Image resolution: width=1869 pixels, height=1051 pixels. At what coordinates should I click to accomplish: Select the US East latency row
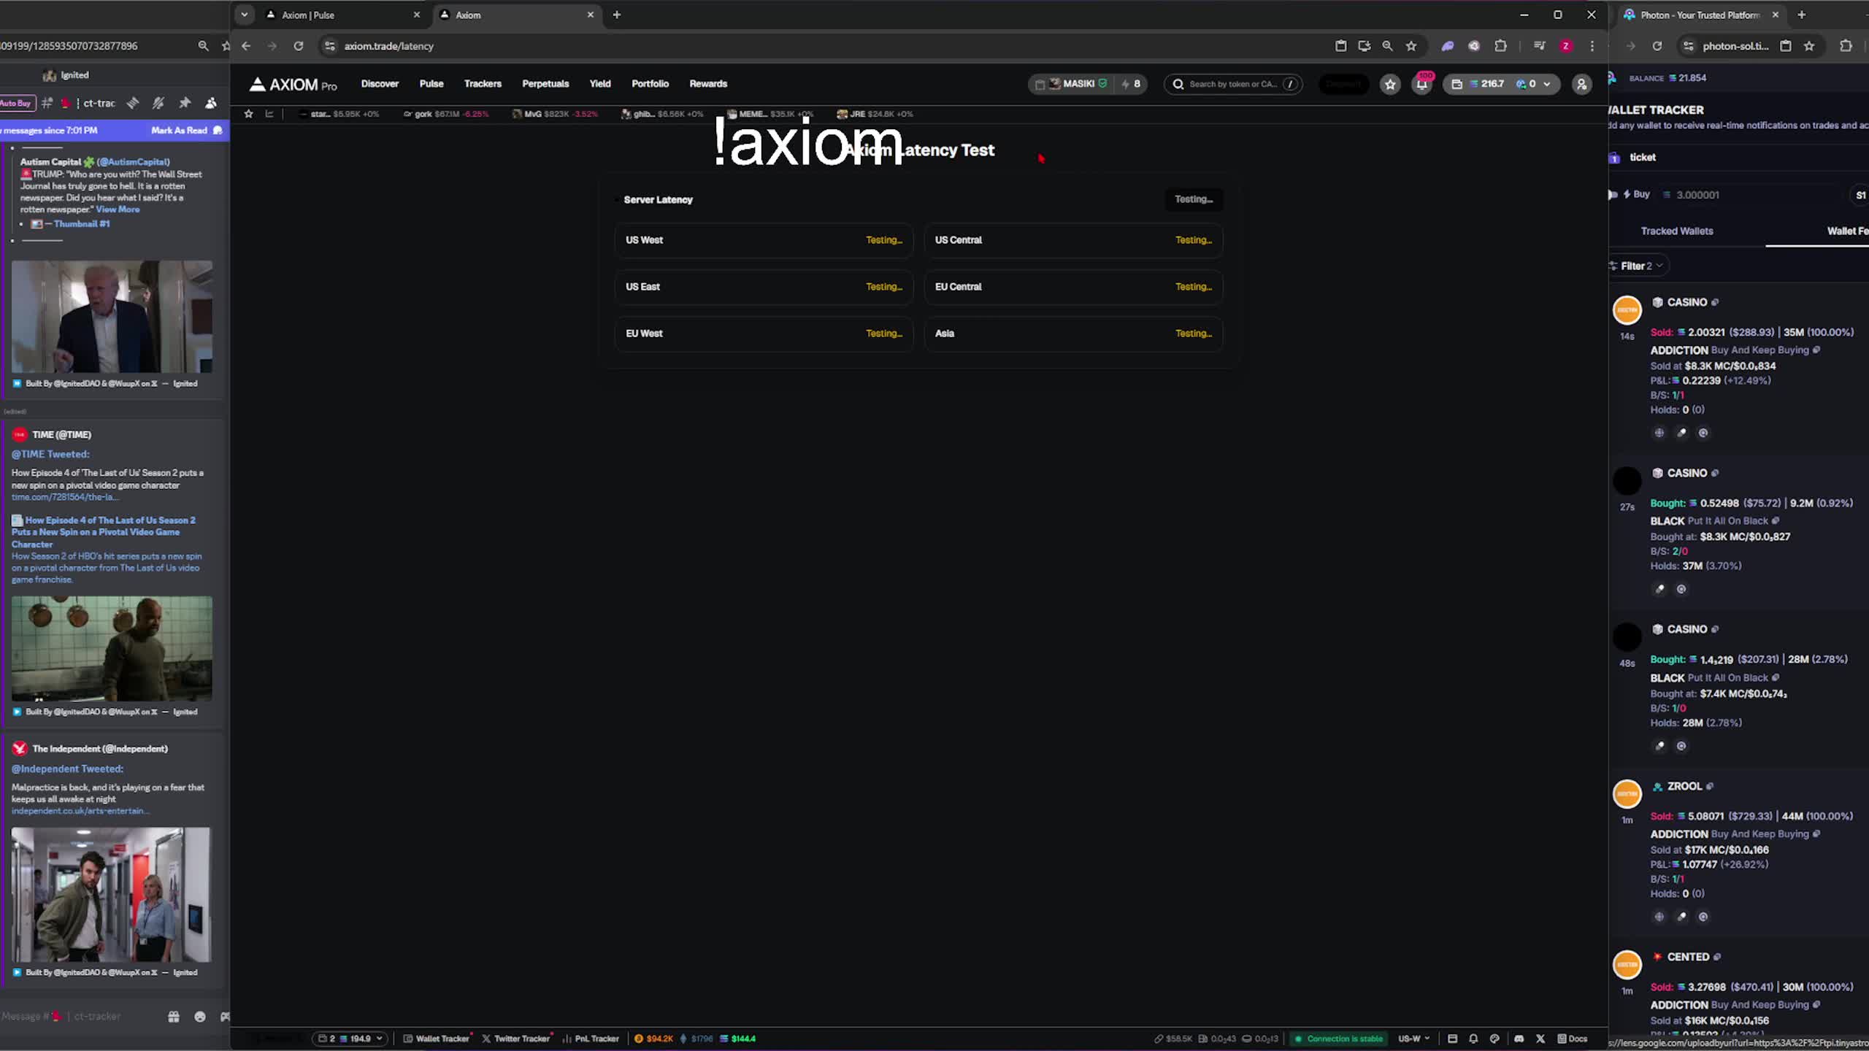(x=764, y=287)
